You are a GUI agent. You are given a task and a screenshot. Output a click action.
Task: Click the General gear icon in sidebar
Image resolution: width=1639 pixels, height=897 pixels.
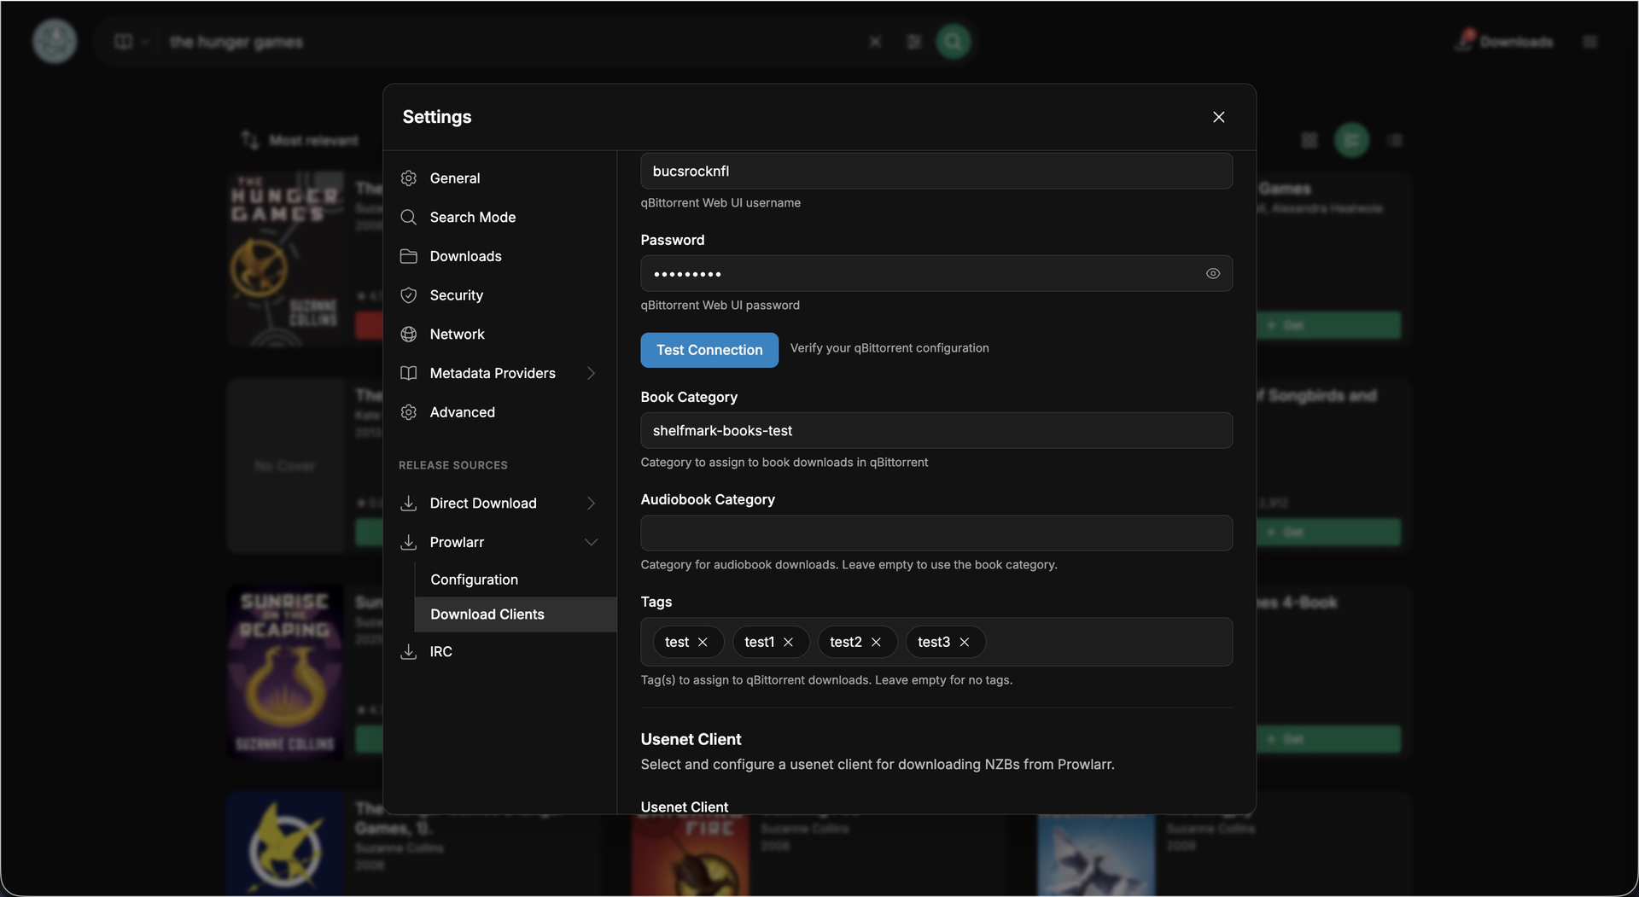click(409, 178)
